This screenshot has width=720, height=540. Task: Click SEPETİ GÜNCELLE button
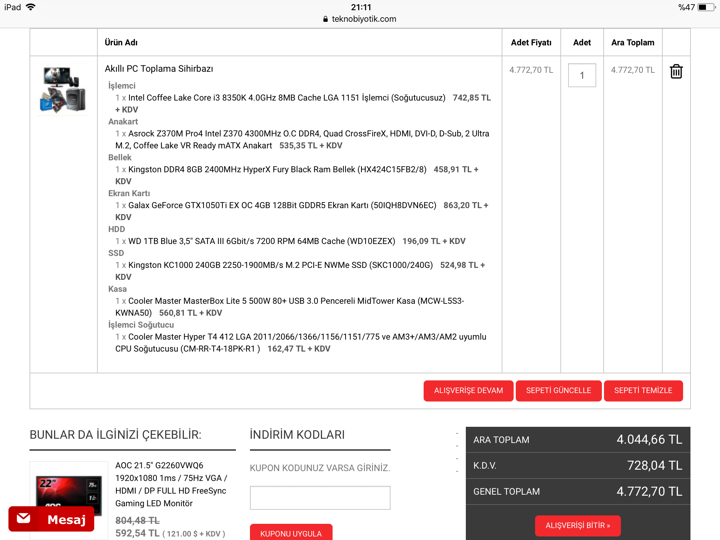(x=558, y=391)
